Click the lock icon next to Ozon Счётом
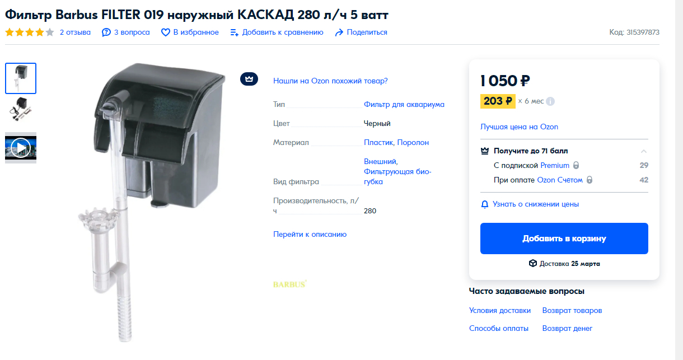This screenshot has height=360, width=683. [589, 180]
